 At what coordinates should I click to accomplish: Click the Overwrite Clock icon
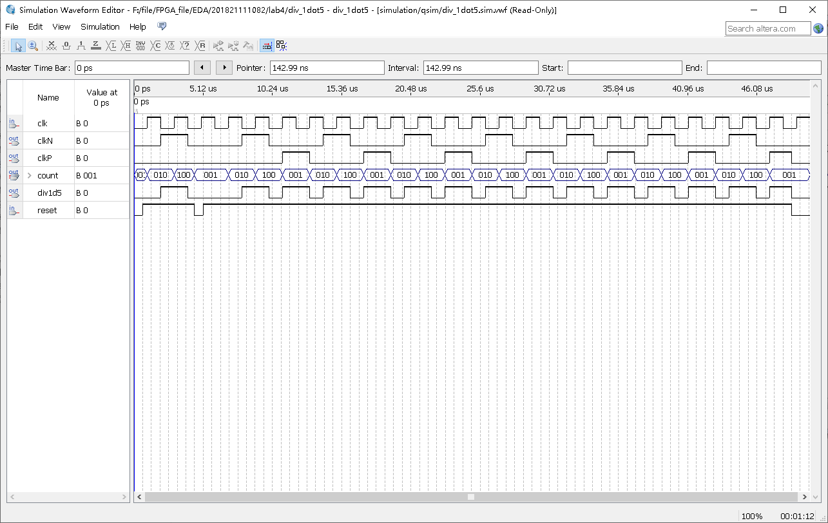[170, 46]
